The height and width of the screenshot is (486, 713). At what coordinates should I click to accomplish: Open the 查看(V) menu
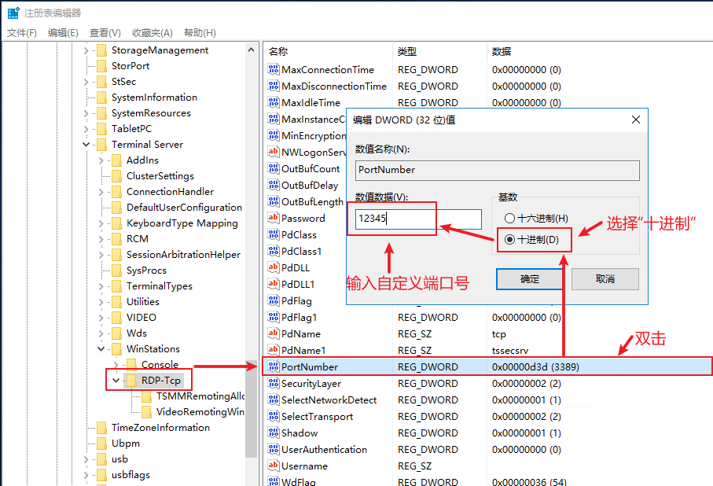(105, 33)
